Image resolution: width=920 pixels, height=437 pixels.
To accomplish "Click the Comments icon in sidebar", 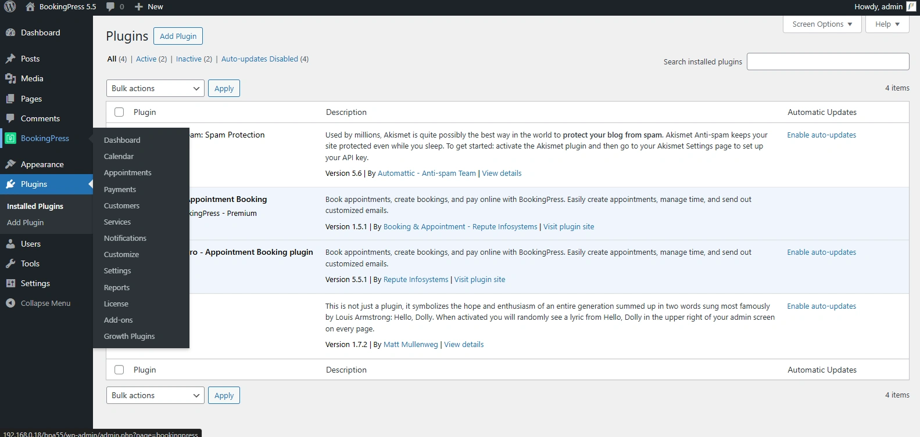I will click(x=10, y=118).
